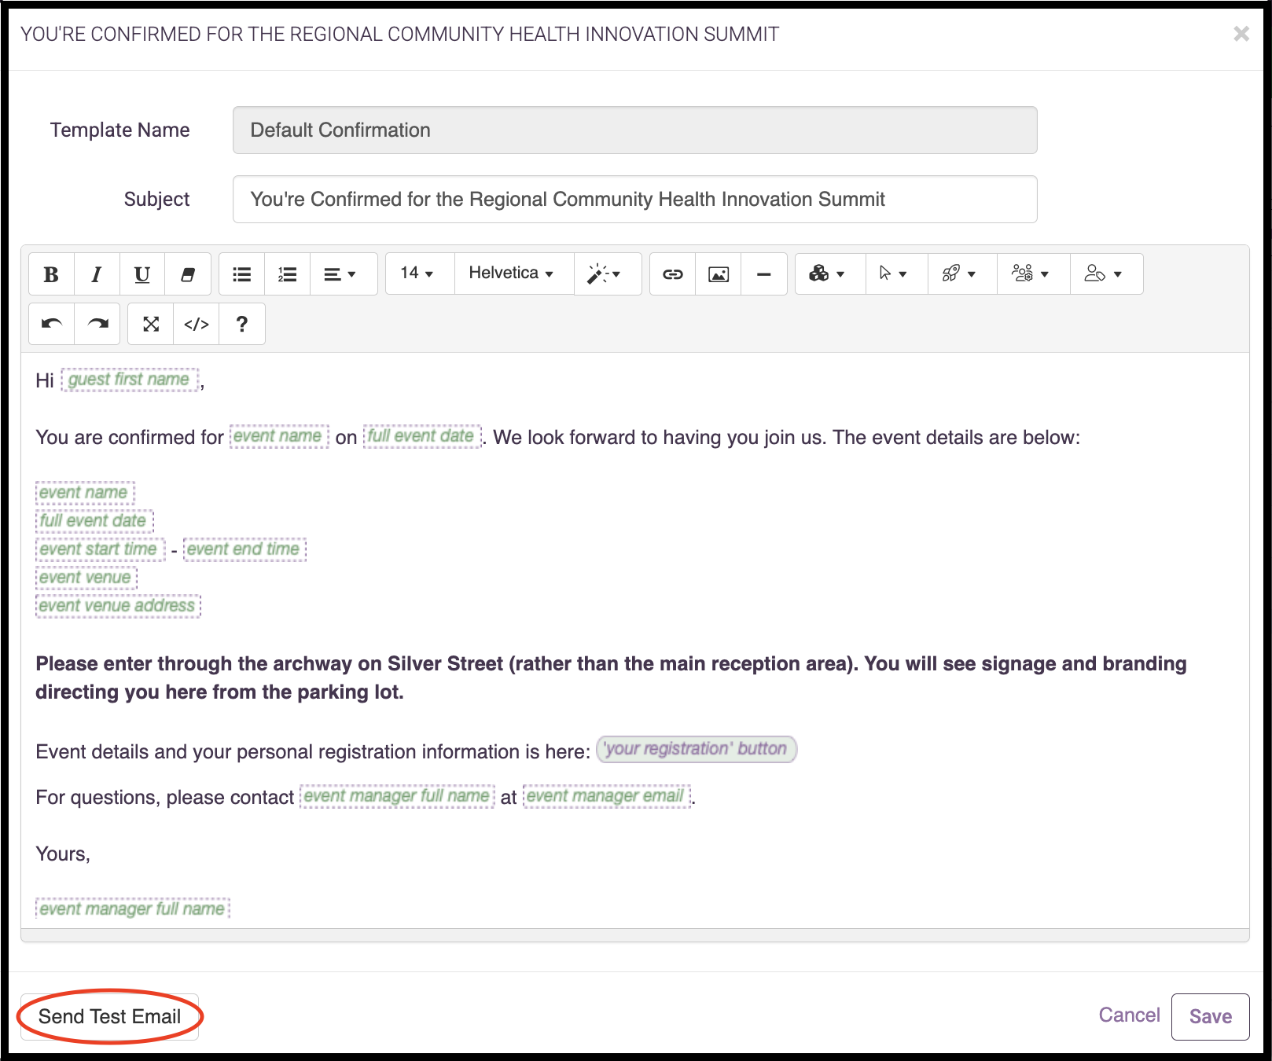Insert a hyperlink with link icon

(x=673, y=274)
